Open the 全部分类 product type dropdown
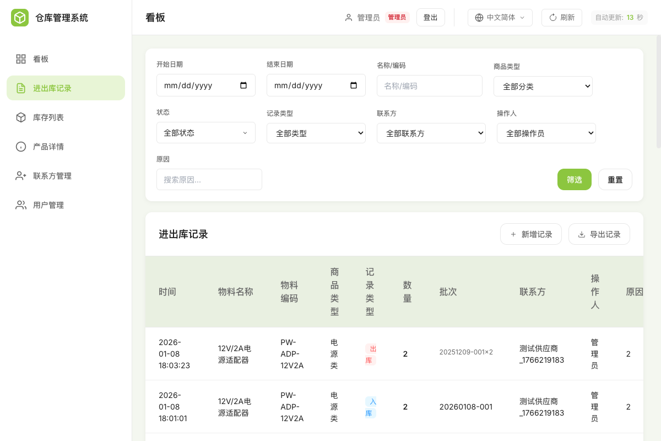The height and width of the screenshot is (441, 661). click(x=543, y=86)
